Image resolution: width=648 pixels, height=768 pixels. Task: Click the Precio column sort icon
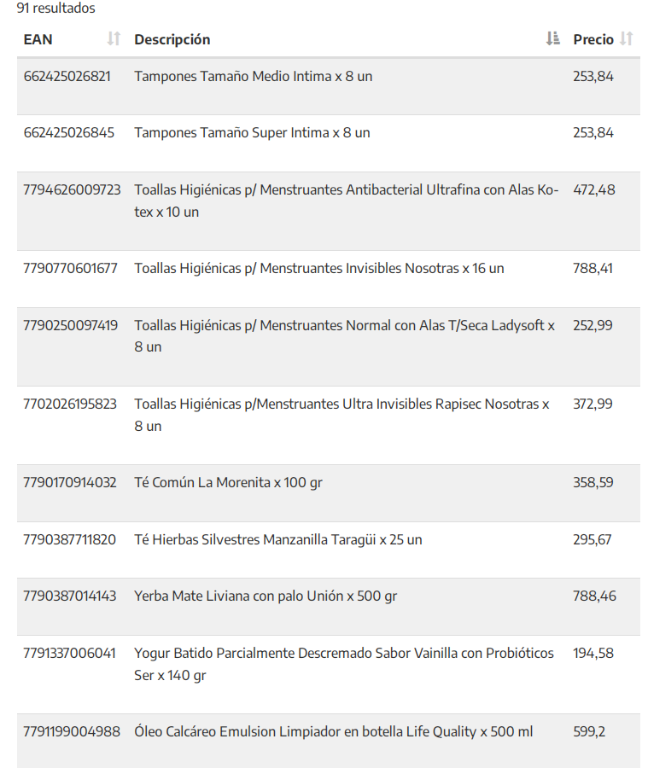[627, 39]
